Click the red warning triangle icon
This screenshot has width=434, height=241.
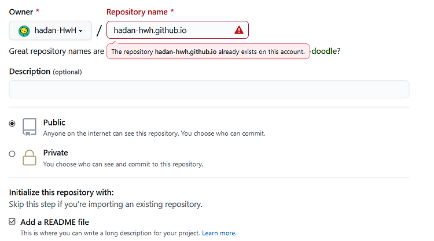point(239,30)
